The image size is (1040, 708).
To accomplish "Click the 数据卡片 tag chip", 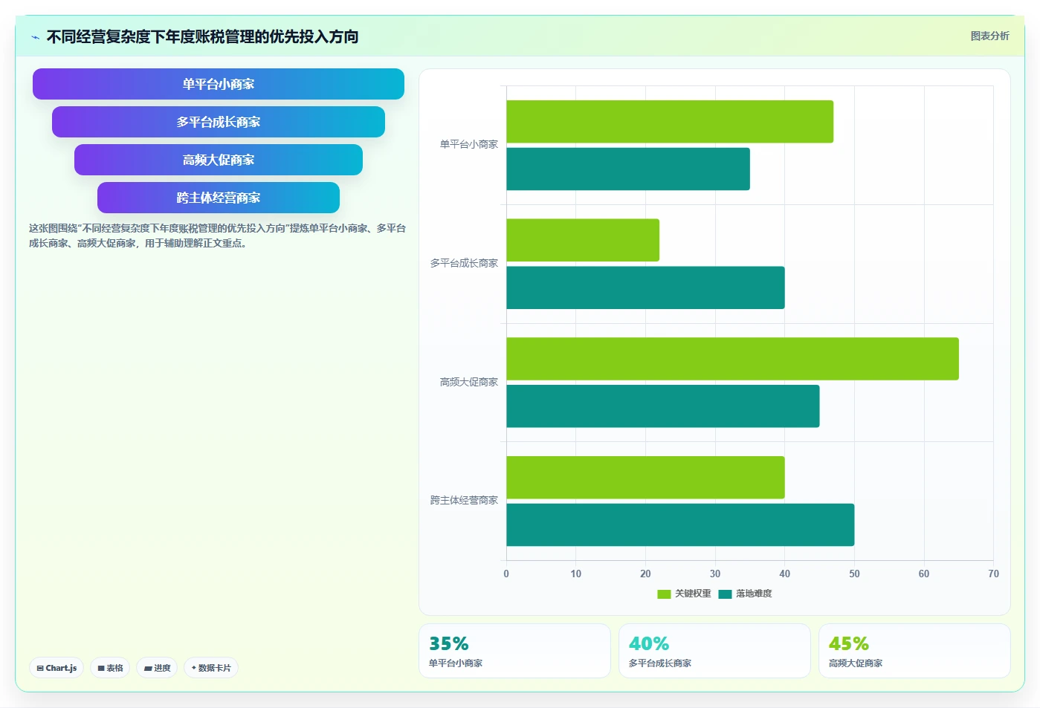I will click(211, 668).
